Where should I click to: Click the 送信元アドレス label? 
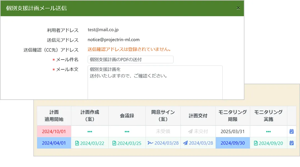coord(63,40)
